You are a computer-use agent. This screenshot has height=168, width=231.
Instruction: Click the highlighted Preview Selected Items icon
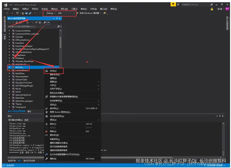click(48, 22)
